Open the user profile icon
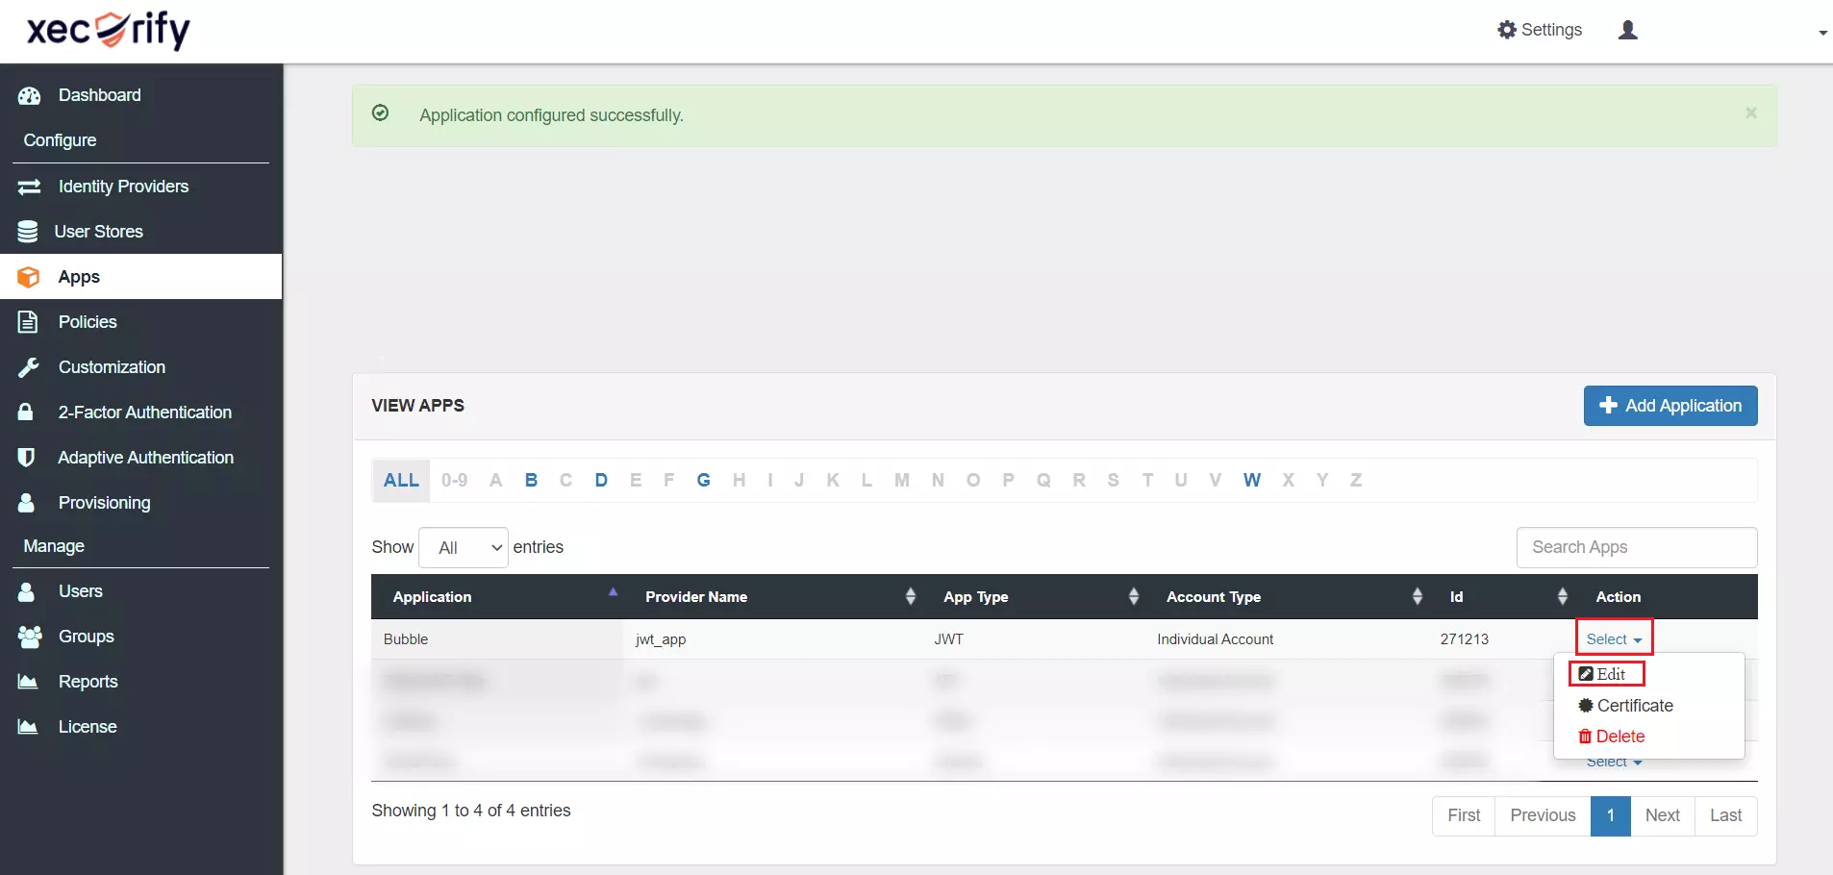The image size is (1833, 875). [1628, 30]
